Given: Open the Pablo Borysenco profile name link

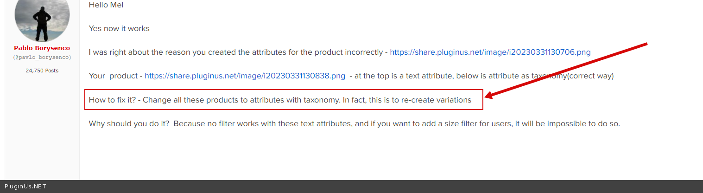Looking at the screenshot, I should click(42, 48).
